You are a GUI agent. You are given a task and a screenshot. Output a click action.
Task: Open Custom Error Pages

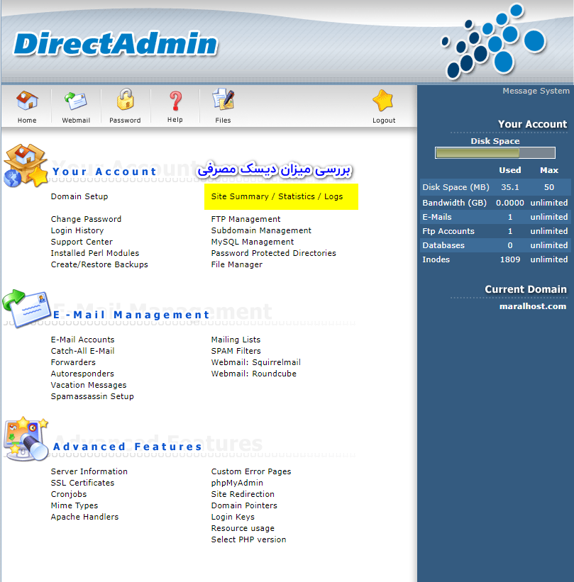[251, 471]
